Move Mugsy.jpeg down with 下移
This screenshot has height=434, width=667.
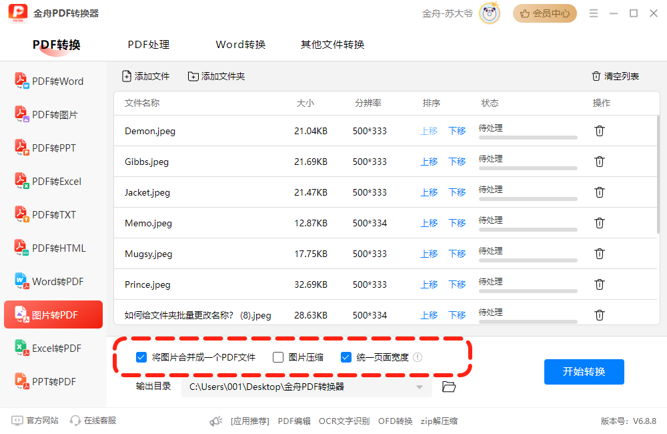click(x=457, y=254)
